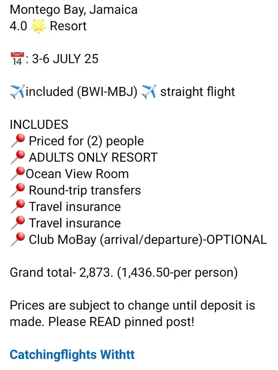
Task: Click the 'INCLUDES' section heading
Action: (x=39, y=124)
